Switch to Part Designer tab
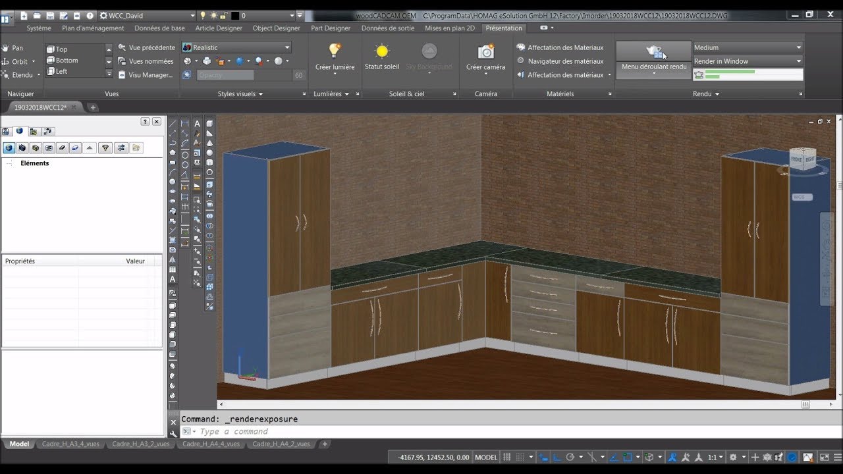 (x=331, y=28)
